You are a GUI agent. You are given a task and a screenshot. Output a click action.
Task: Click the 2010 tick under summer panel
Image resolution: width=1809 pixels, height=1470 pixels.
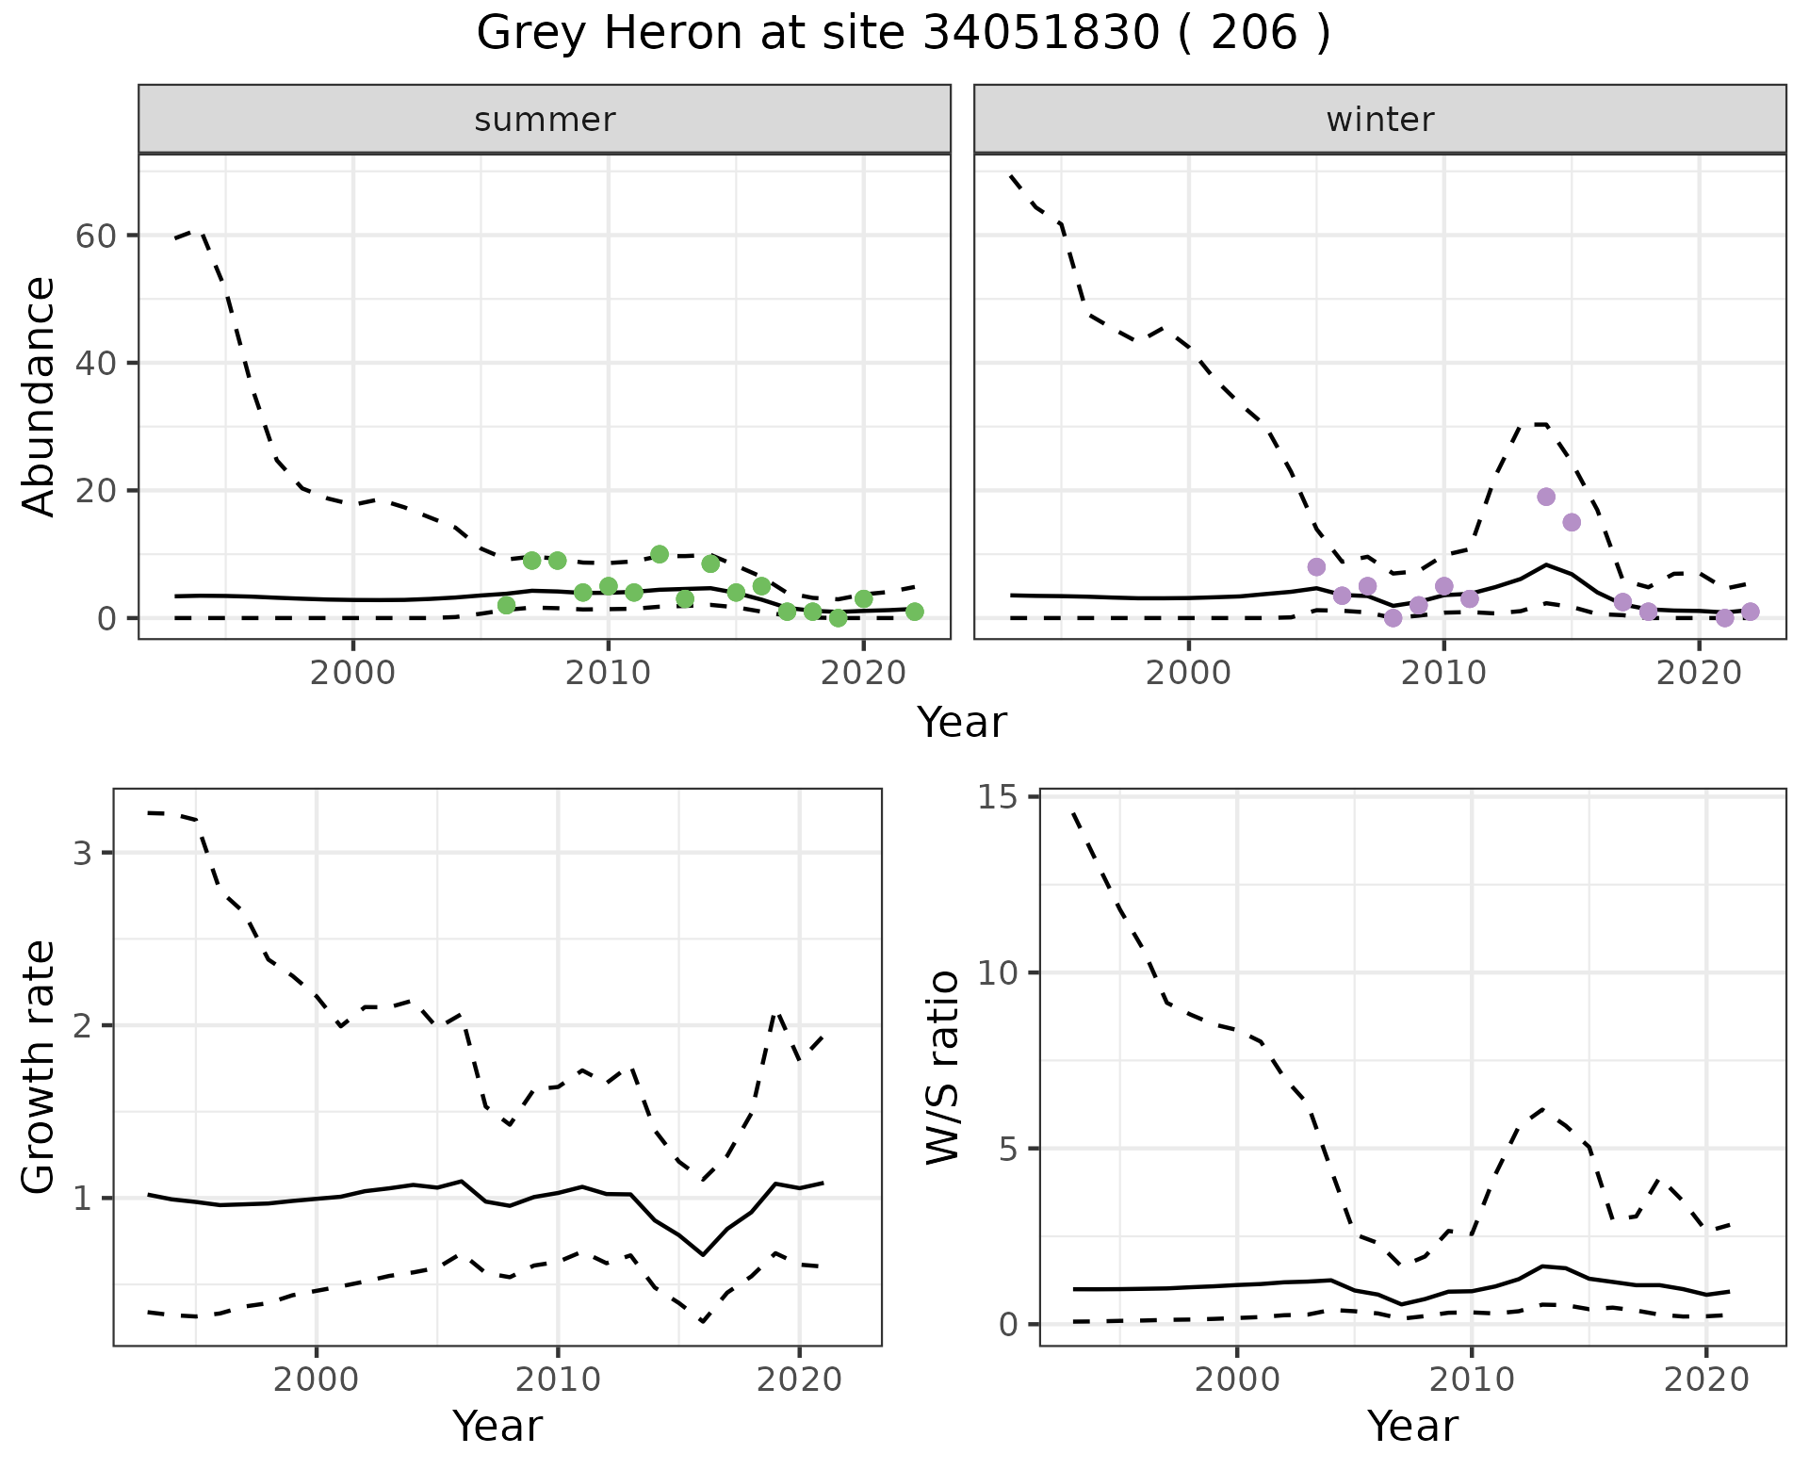(x=608, y=673)
